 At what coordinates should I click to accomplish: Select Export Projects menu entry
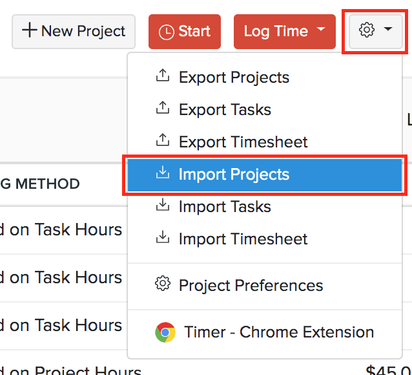point(234,78)
